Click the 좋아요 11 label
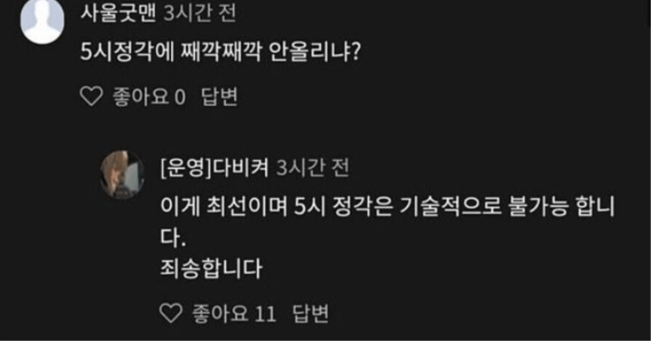Image resolution: width=651 pixels, height=341 pixels. tap(234, 313)
